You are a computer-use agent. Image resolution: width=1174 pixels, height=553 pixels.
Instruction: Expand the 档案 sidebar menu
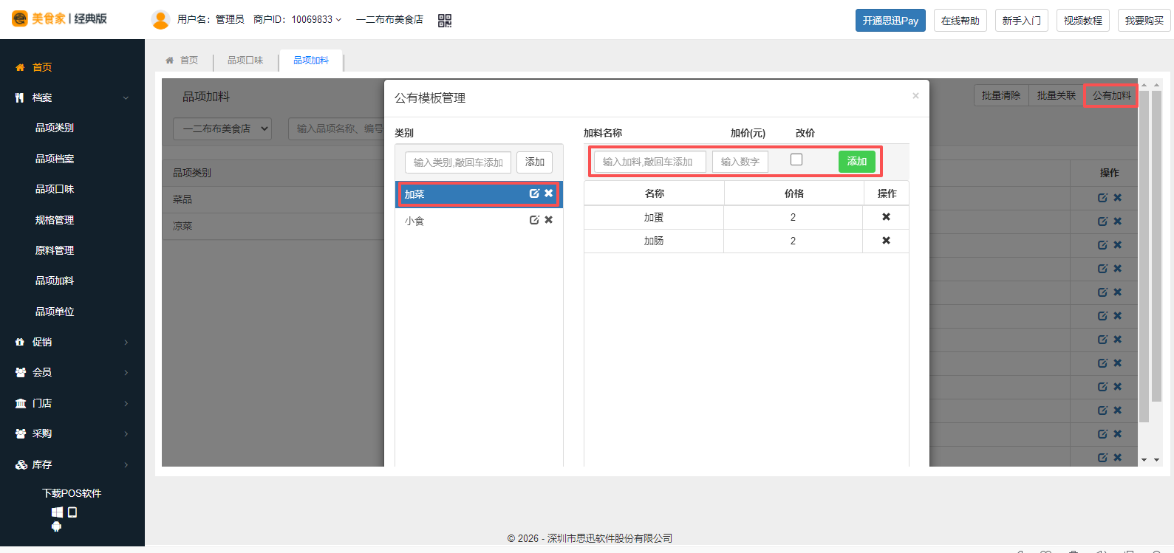point(72,97)
